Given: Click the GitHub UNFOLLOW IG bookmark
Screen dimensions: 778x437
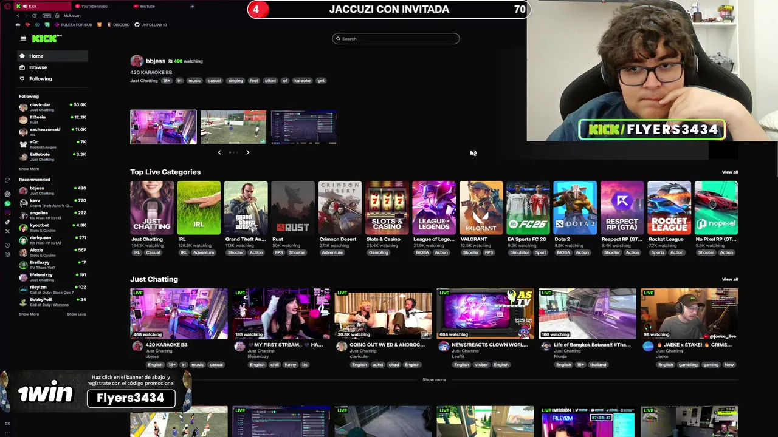Looking at the screenshot, I should 151,25.
